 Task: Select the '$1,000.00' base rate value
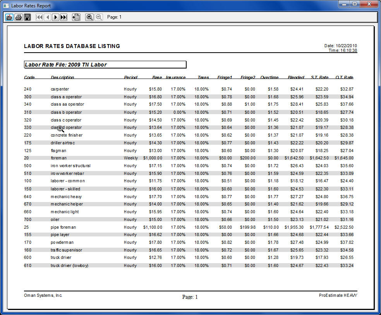tap(153, 158)
